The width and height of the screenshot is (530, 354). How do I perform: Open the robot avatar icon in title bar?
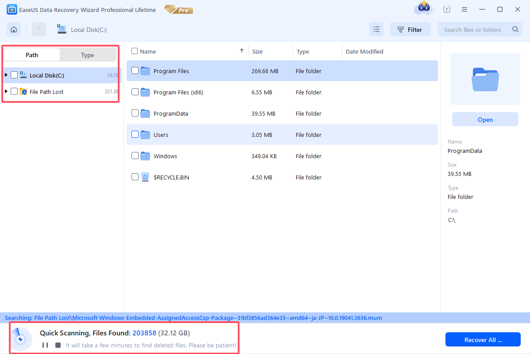pos(424,8)
